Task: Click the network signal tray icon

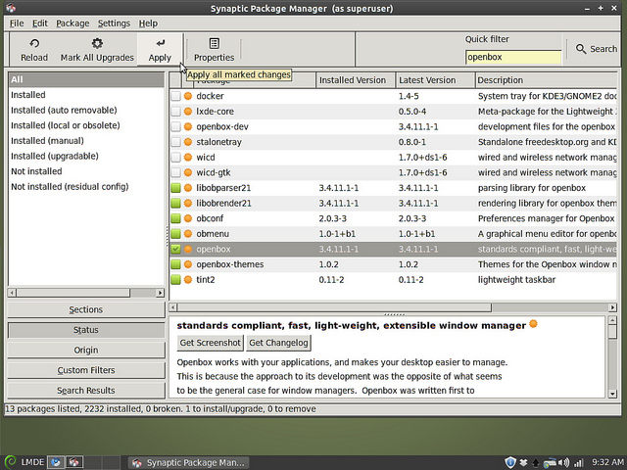Action: click(x=579, y=463)
